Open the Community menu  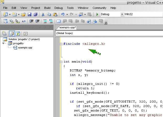pos(99,8)
